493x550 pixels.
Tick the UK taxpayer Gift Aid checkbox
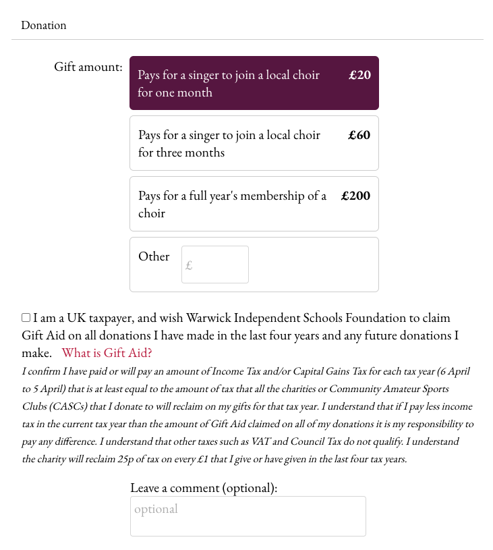(x=26, y=317)
